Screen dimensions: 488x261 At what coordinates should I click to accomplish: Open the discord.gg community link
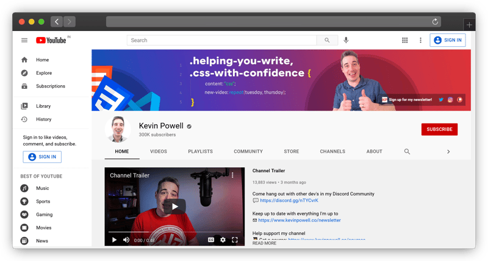pyautogui.click(x=289, y=201)
